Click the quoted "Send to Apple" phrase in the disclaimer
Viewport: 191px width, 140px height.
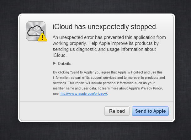point(82,72)
